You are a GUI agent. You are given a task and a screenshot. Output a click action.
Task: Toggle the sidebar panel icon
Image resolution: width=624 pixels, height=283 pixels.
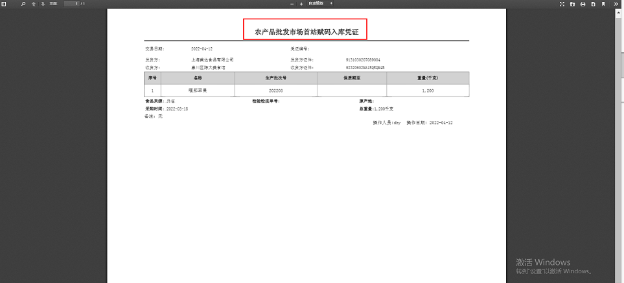click(x=4, y=4)
